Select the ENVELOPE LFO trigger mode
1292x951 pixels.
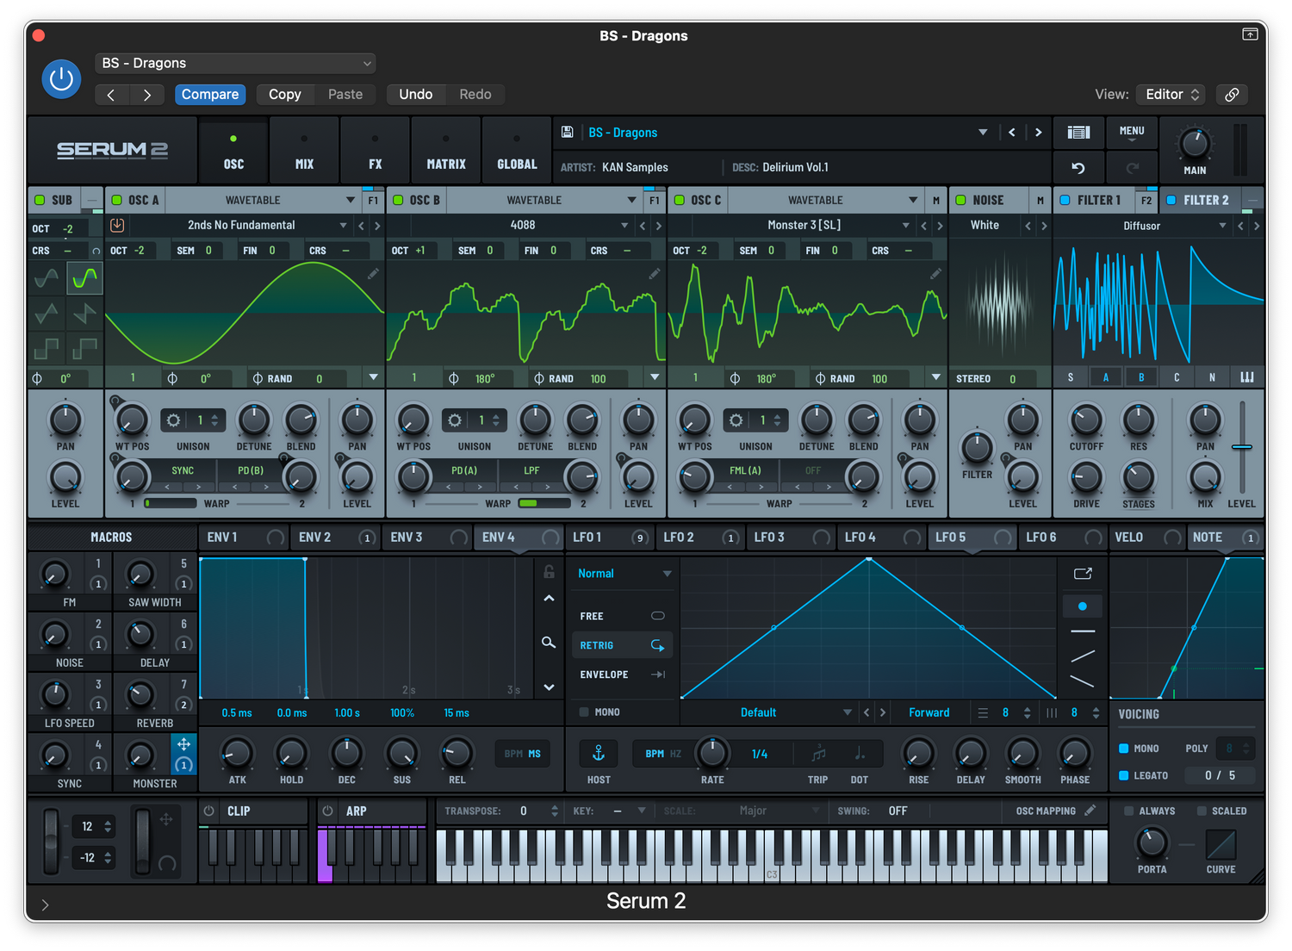[x=622, y=674]
